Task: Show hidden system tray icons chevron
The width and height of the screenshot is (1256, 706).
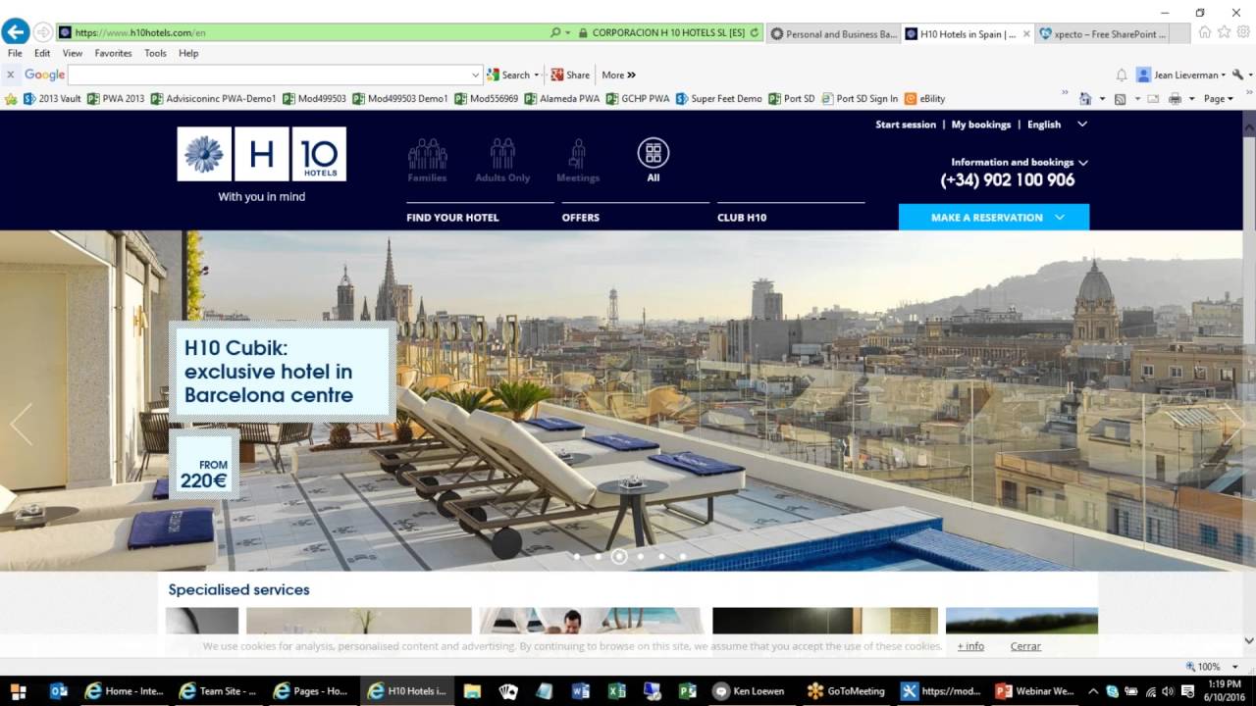Action: tap(1094, 690)
